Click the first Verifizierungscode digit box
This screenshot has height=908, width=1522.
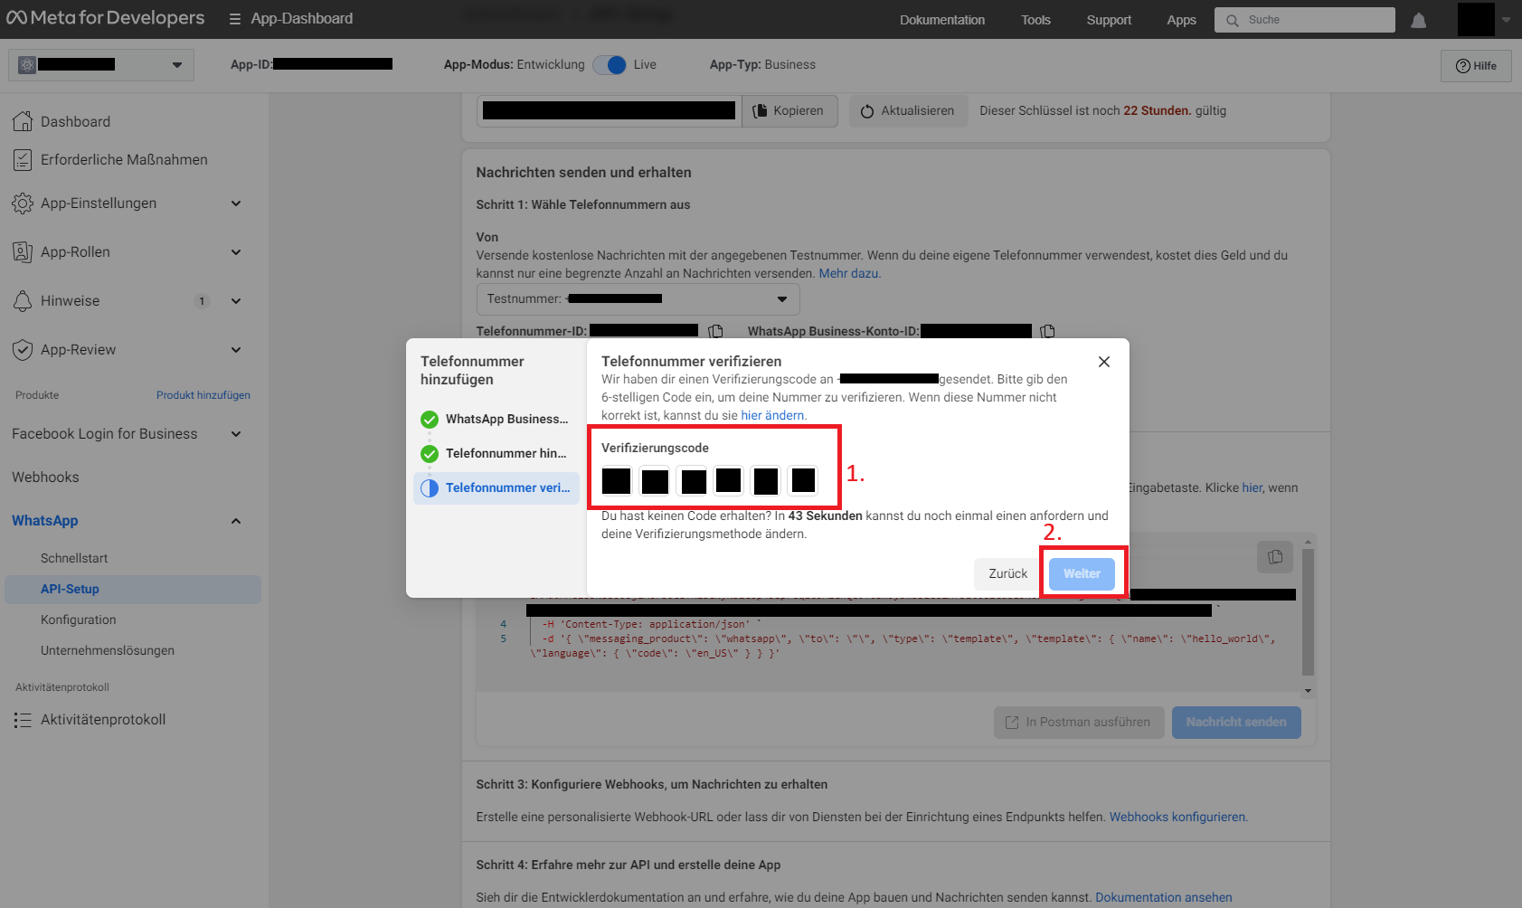coord(616,480)
